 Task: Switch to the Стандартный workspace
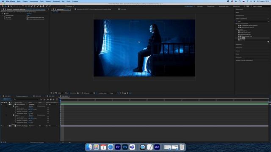[211, 6]
